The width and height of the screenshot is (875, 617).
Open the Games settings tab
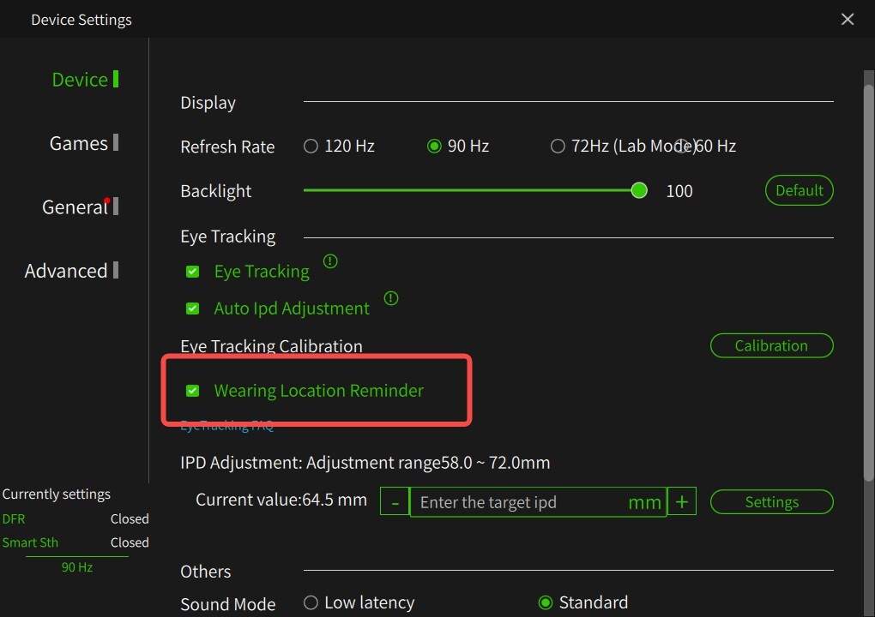coord(79,143)
